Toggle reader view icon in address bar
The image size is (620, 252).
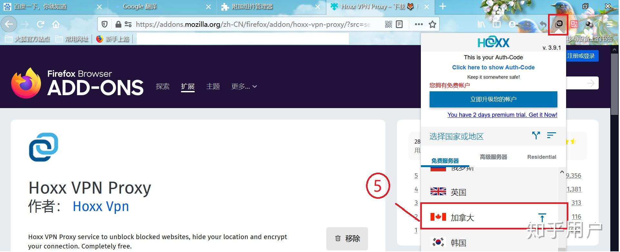tap(399, 24)
